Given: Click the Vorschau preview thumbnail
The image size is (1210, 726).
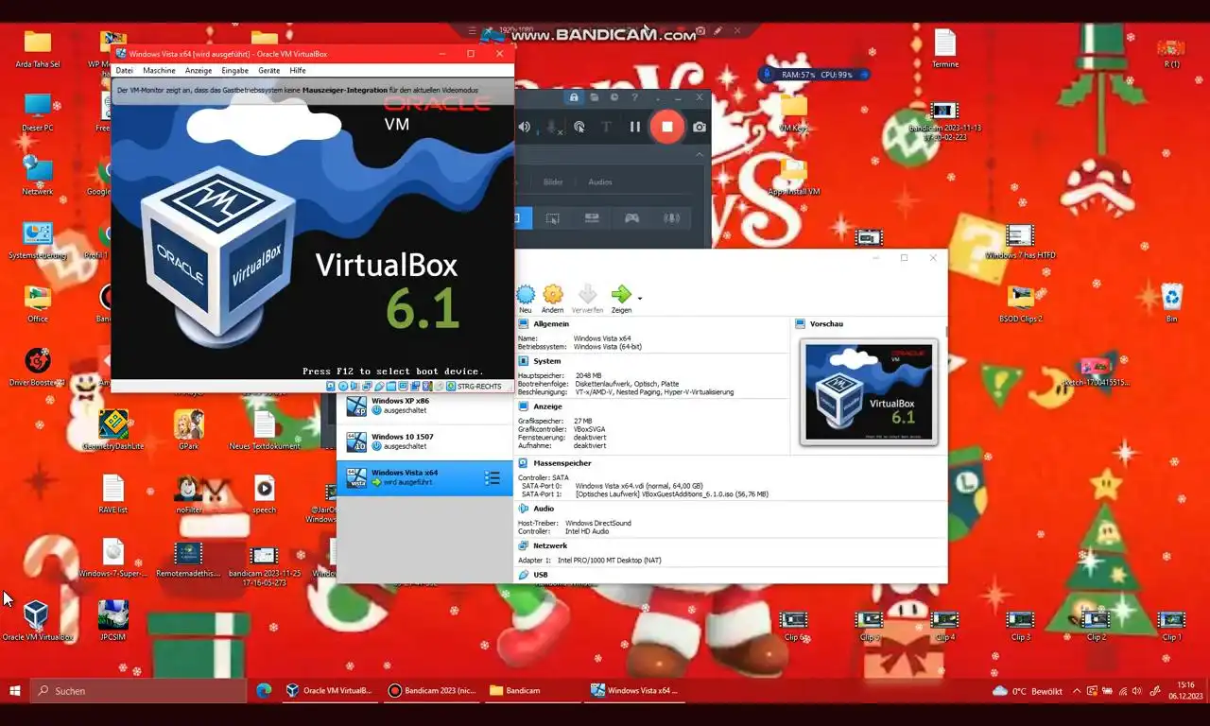Looking at the screenshot, I should 869,392.
